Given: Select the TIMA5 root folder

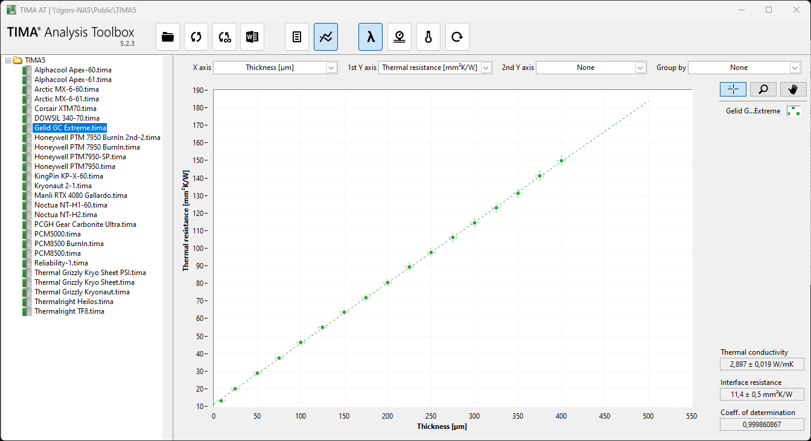Looking at the screenshot, I should click(x=35, y=60).
